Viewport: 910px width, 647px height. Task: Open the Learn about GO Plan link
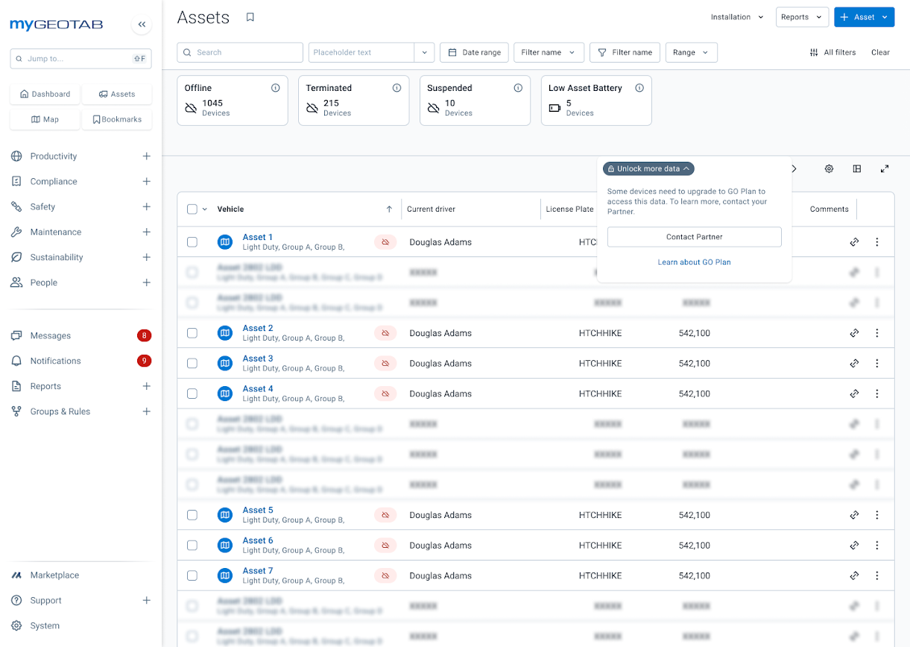(694, 262)
